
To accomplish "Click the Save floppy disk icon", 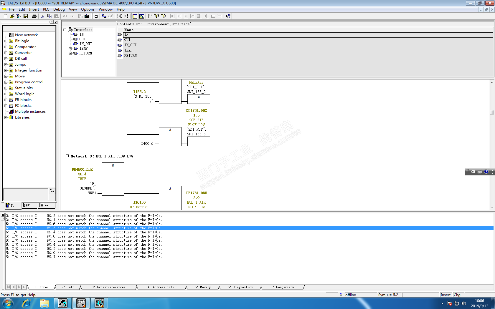I will coord(26,16).
